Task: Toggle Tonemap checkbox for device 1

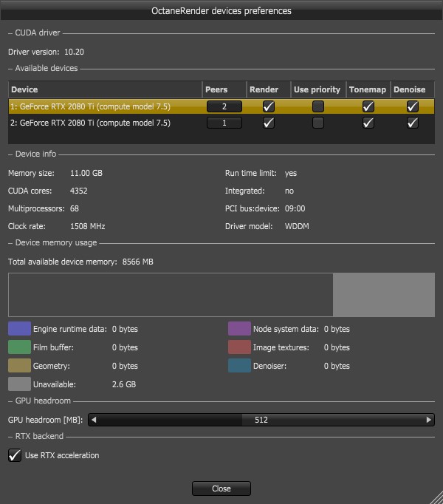Action: coord(368,106)
